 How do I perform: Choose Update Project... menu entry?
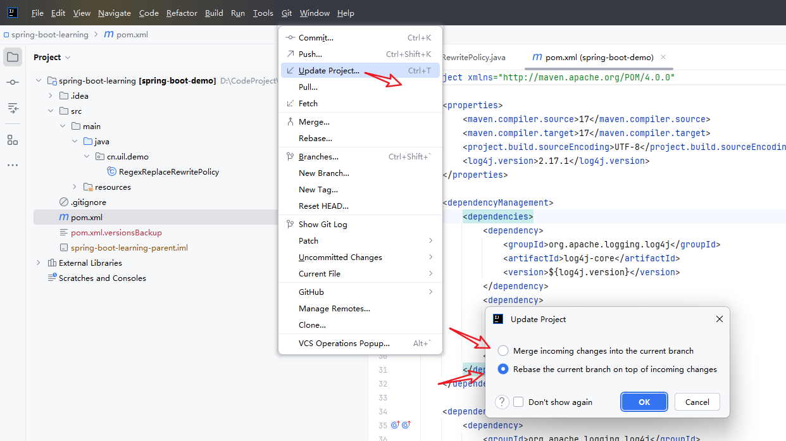tap(360, 71)
